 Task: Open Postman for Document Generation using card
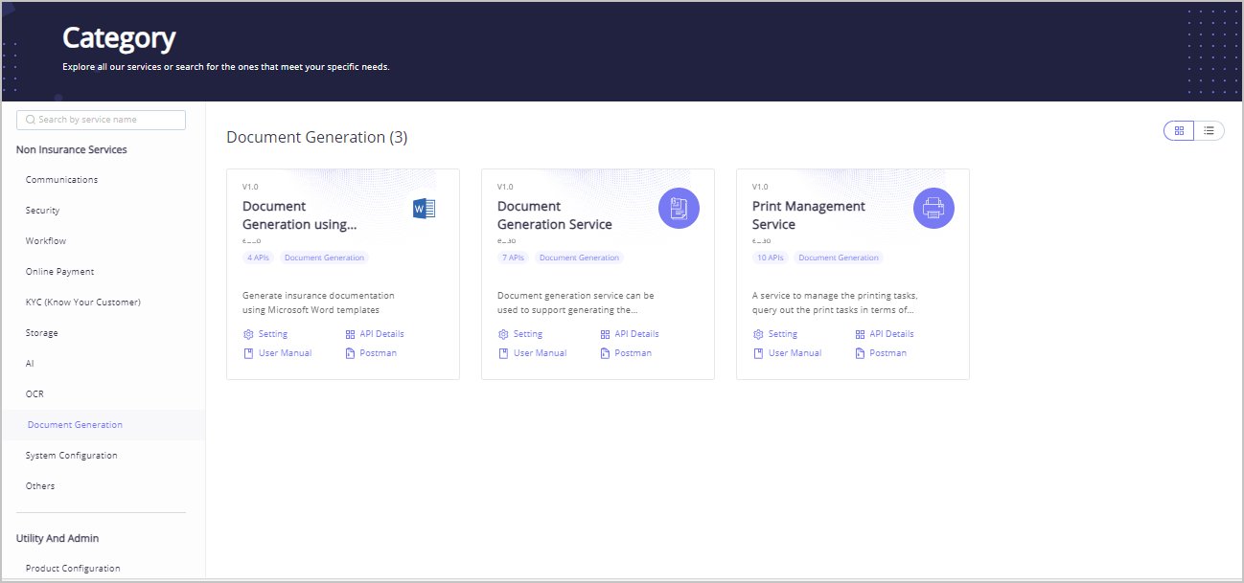coord(378,353)
